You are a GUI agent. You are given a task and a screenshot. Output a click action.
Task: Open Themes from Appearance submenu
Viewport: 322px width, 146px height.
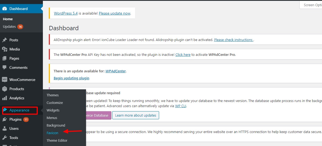[53, 95]
